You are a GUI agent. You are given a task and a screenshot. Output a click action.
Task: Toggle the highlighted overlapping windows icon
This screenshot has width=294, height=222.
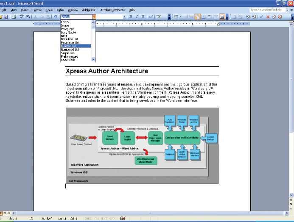click(197, 17)
